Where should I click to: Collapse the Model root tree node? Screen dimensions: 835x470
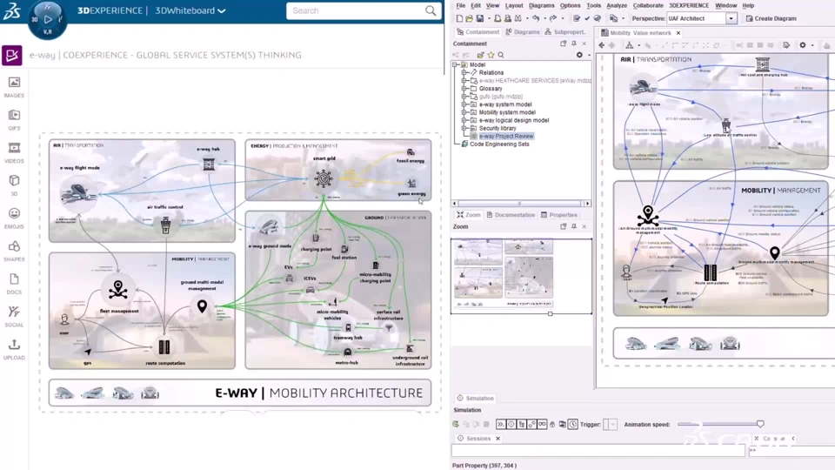click(x=456, y=64)
